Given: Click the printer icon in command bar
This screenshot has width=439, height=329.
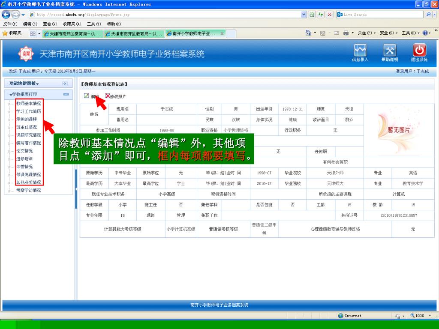Looking at the screenshot, I should tap(346, 33).
